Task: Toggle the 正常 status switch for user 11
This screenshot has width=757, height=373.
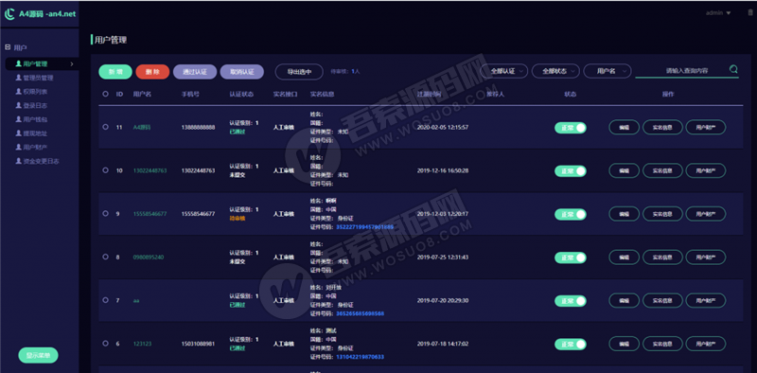Action: coord(571,128)
